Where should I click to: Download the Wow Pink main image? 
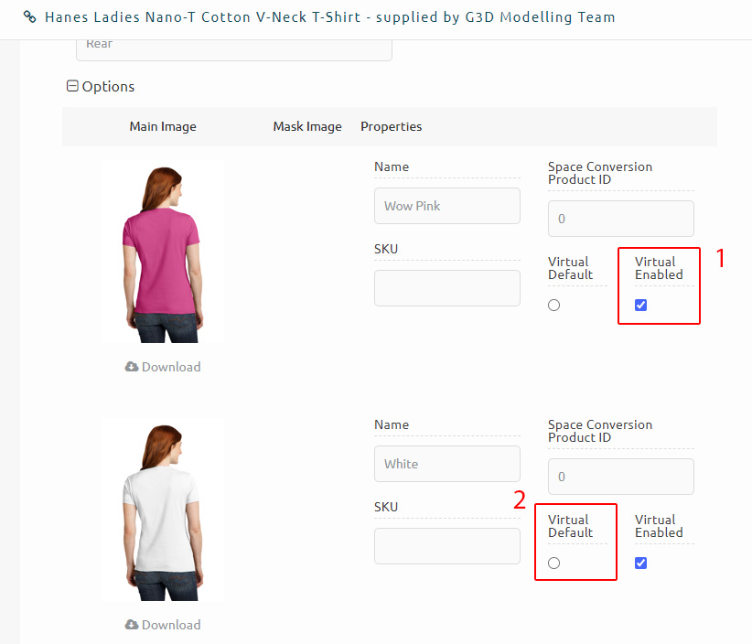click(x=163, y=367)
